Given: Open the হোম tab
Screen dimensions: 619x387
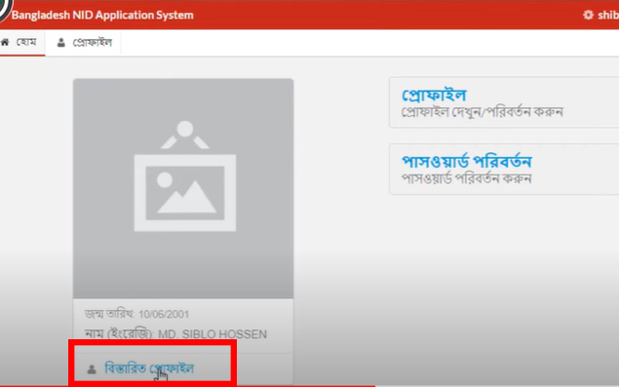Looking at the screenshot, I should coord(22,42).
